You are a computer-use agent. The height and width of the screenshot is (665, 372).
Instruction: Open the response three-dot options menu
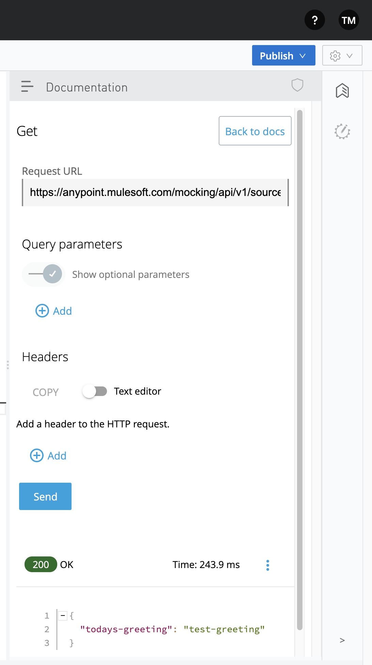268,565
